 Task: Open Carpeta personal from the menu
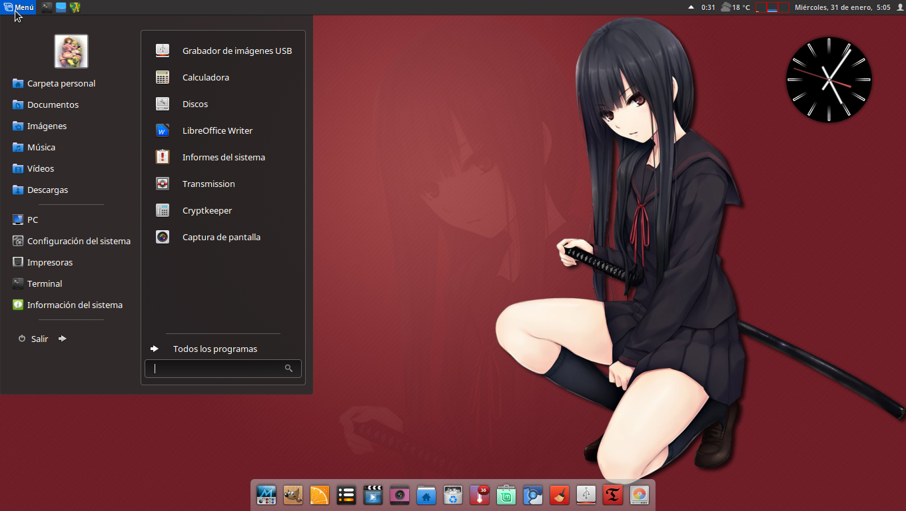coord(54,83)
